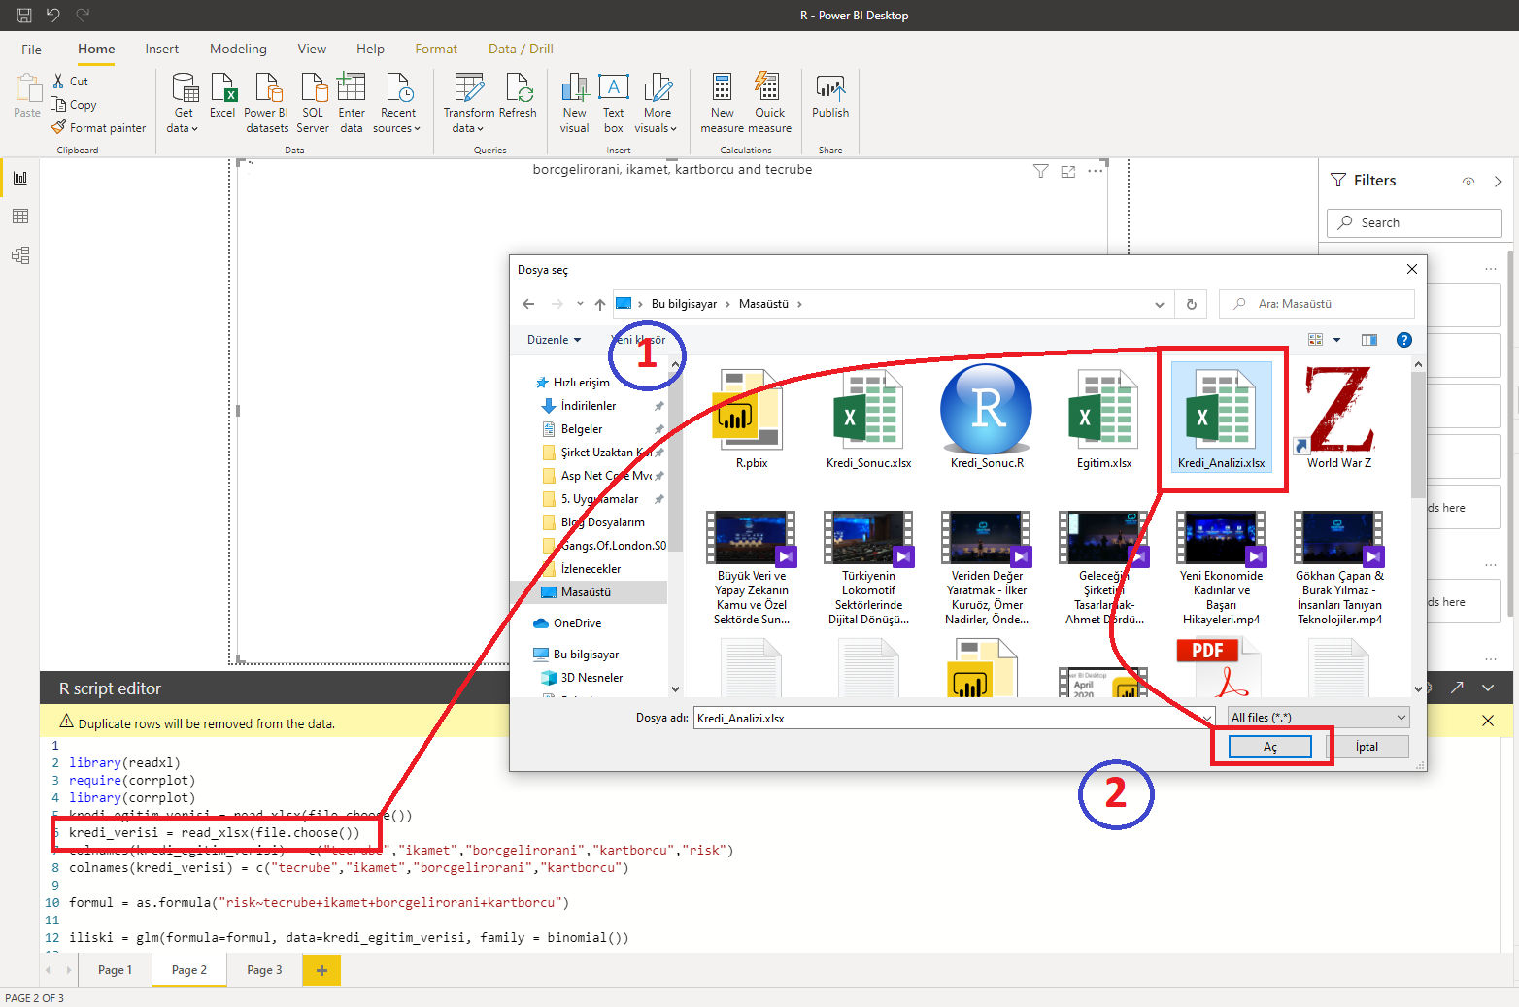Toggle preview pane in file dialog
Viewport: 1519px width, 1007px height.
click(1369, 340)
